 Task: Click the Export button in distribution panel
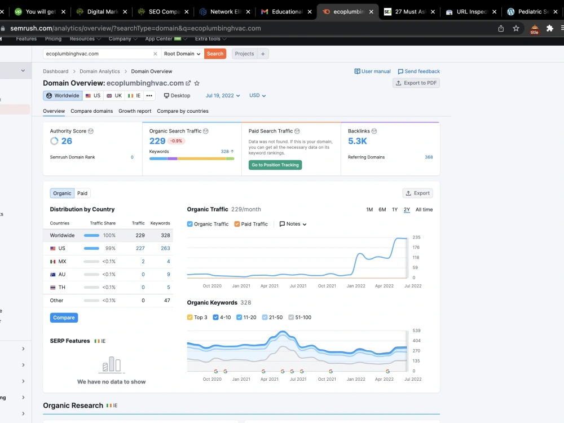(417, 193)
